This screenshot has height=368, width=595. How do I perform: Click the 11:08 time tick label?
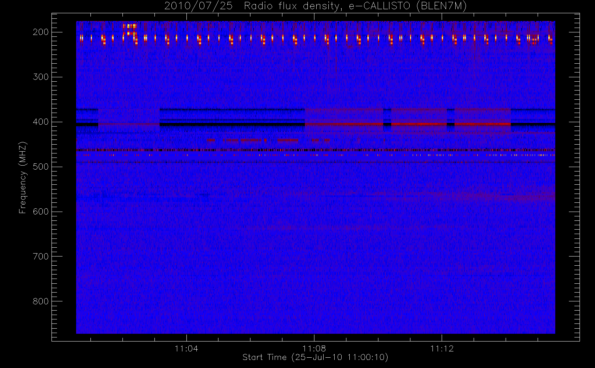pyautogui.click(x=314, y=348)
